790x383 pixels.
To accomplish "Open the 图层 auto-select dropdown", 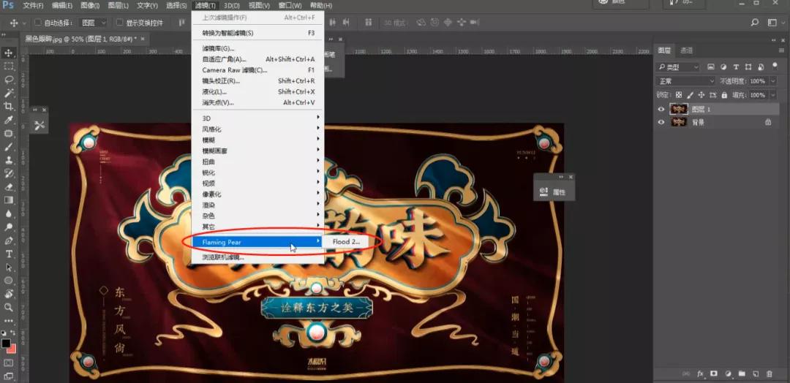I will point(94,23).
